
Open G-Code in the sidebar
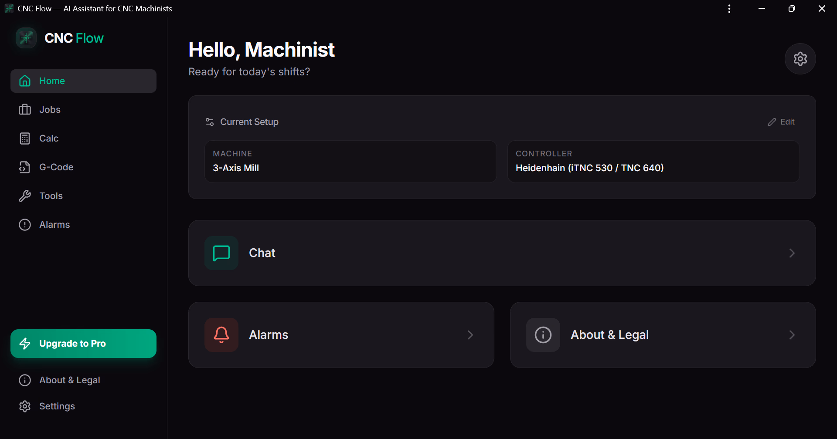tap(83, 167)
